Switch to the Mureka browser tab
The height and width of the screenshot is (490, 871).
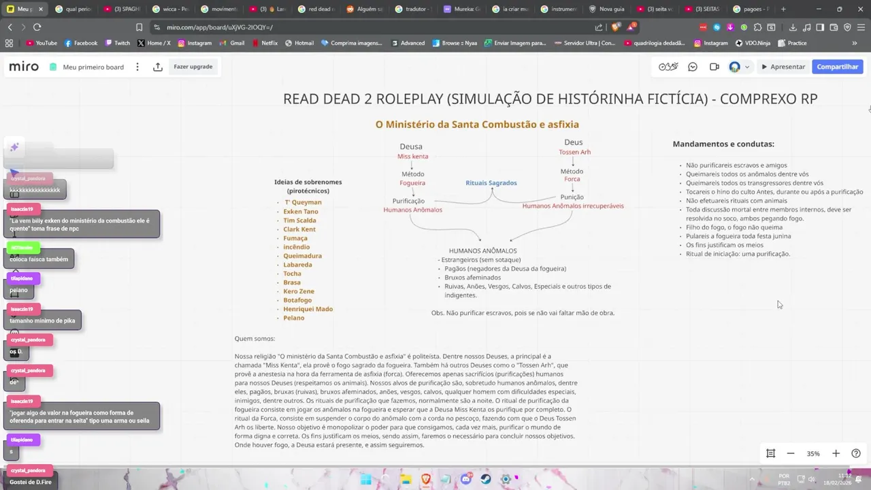tap(462, 10)
